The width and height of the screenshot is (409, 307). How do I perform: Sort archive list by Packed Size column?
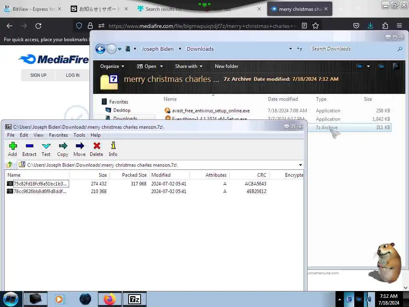[x=130, y=175]
